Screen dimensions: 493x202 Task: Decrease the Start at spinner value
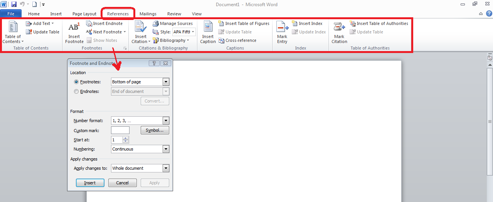pyautogui.click(x=126, y=142)
